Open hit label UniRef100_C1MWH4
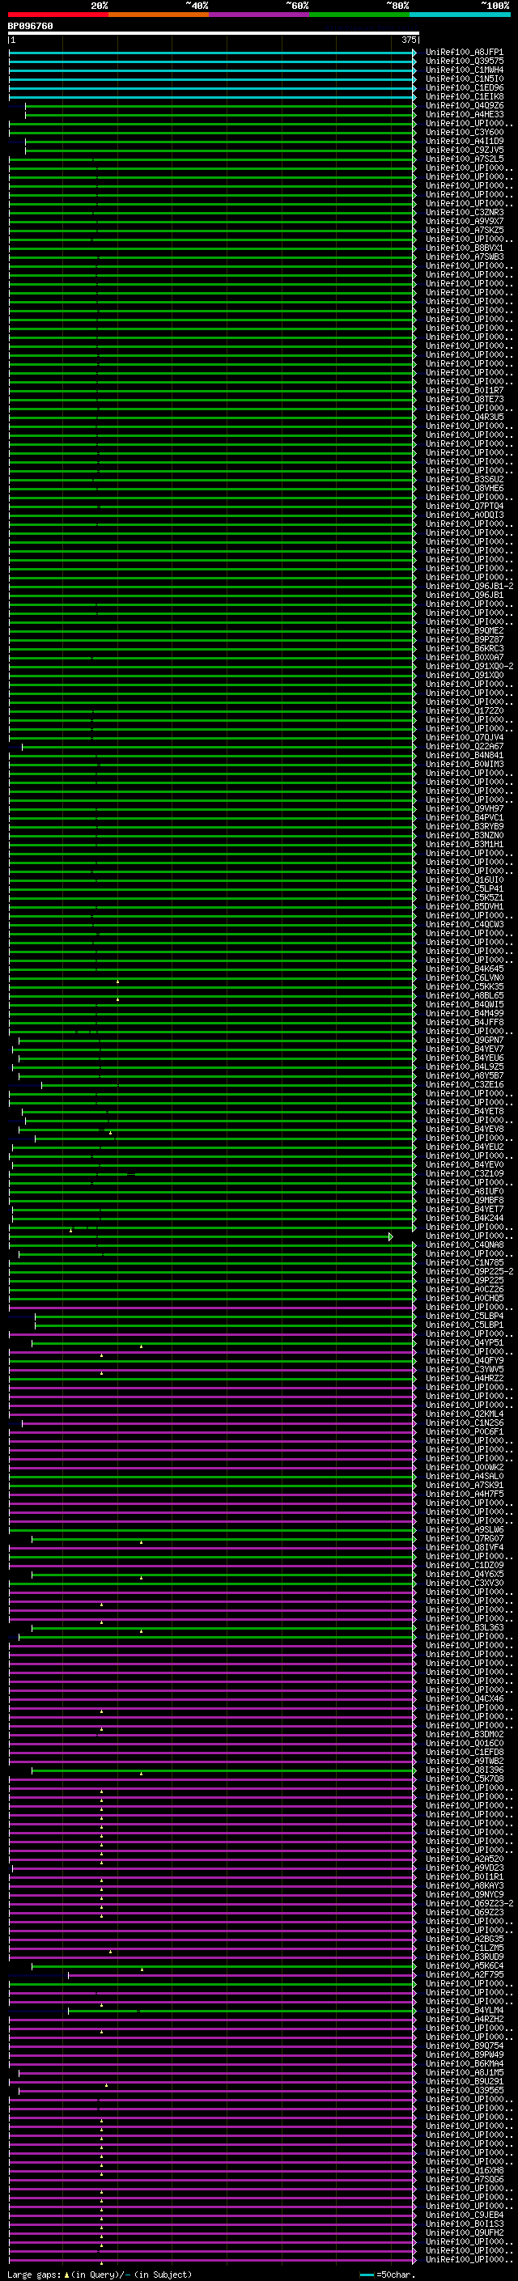Screen dimensions: 518x2281 click(x=465, y=70)
